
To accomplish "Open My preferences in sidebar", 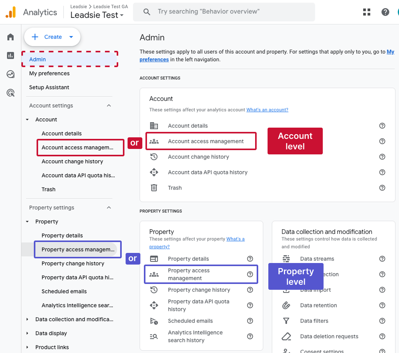I will (x=49, y=73).
